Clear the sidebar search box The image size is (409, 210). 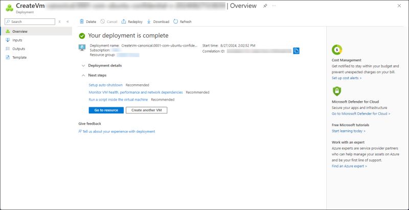pyautogui.click(x=59, y=21)
